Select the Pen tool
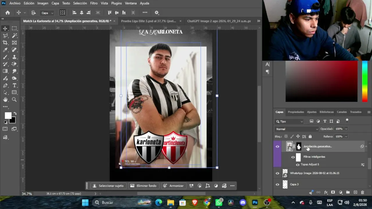The height and width of the screenshot is (209, 372). [x=5, y=85]
